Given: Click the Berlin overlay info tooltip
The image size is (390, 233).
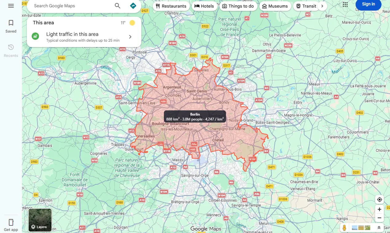Looking at the screenshot, I should 195,117.
